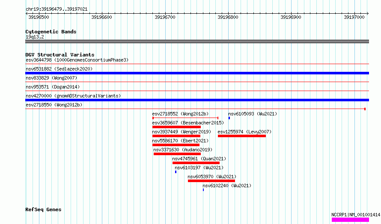This screenshot has width=381, height=224.
Task: Select the small blue nsv6105093 (Wu2021) marker
Action: tap(229, 118)
